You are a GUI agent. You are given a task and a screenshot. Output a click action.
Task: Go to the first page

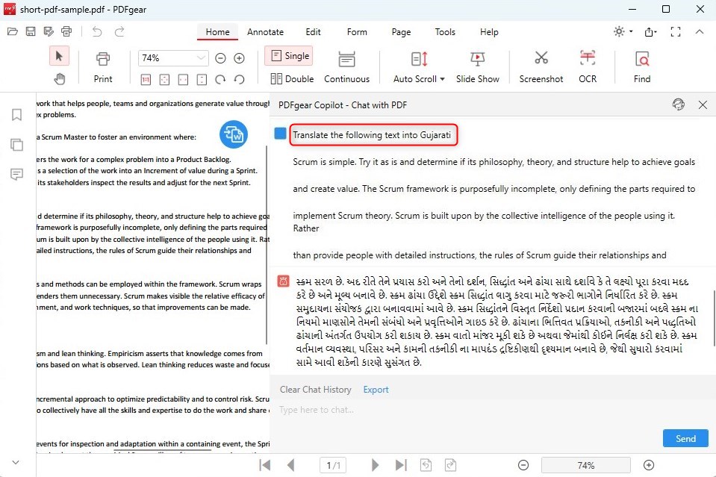[x=265, y=465]
